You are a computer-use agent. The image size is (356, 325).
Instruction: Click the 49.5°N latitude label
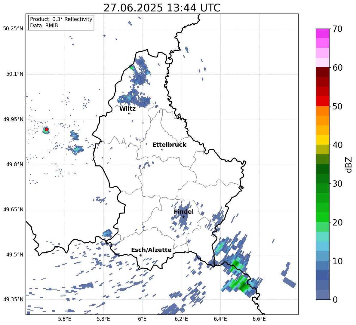(x=14, y=255)
